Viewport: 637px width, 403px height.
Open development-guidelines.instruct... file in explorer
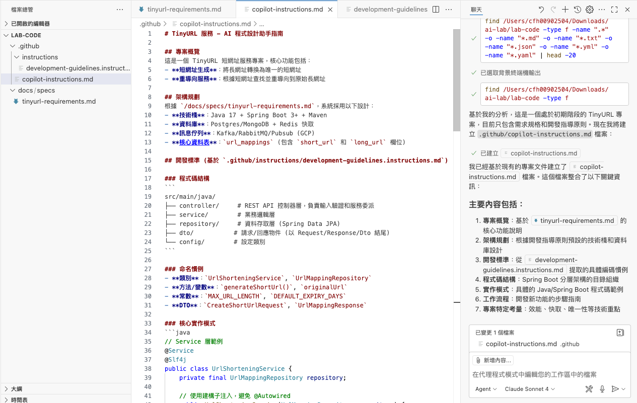click(x=65, y=68)
